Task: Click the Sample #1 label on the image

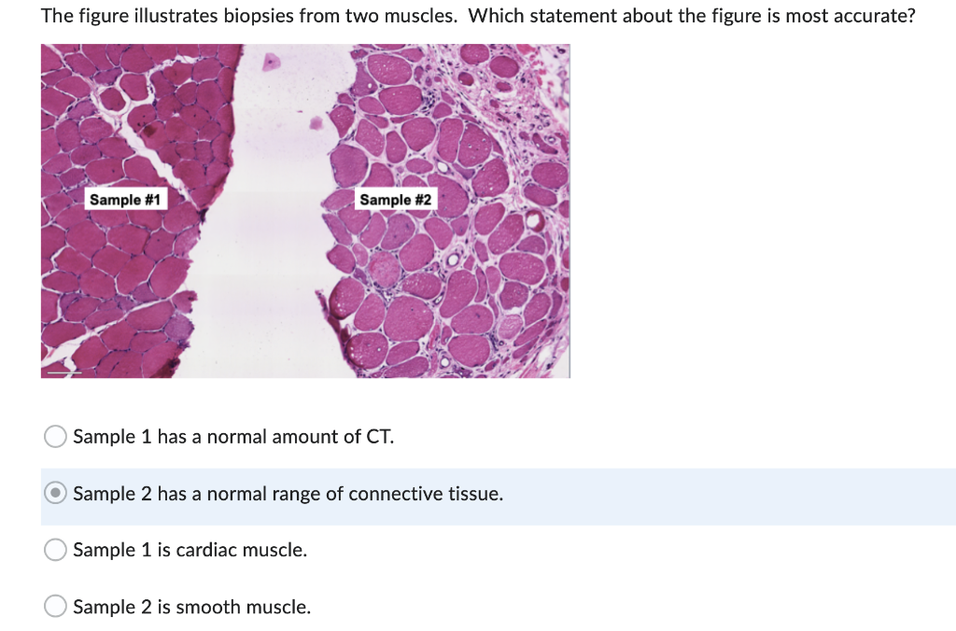Action: click(125, 199)
